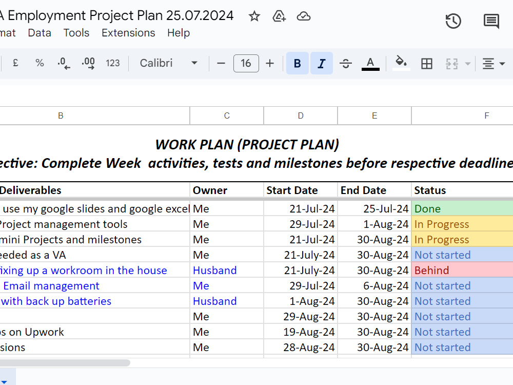
Task: Click the on Upwork deliverable cell
Action: 94,332
